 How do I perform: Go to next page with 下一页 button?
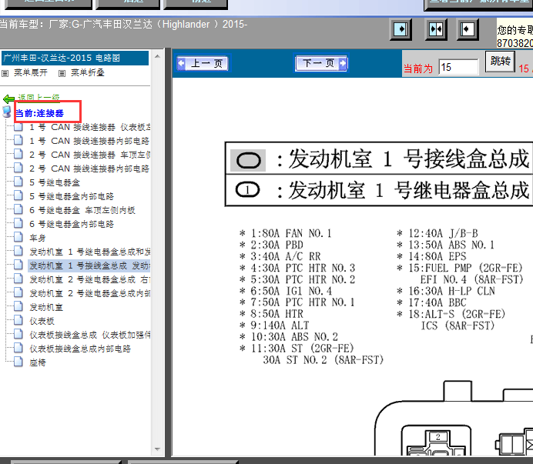pos(321,63)
